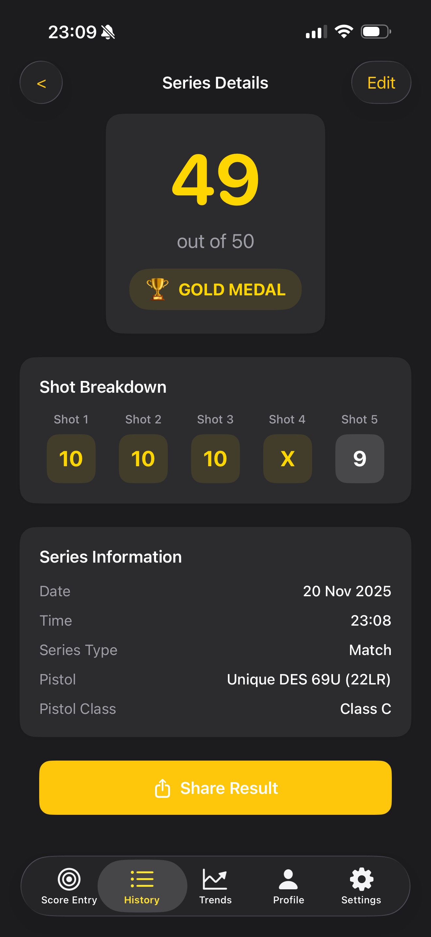Viewport: 431px width, 937px height.
Task: Tap the Shot 5 score of 9
Action: [x=359, y=458]
